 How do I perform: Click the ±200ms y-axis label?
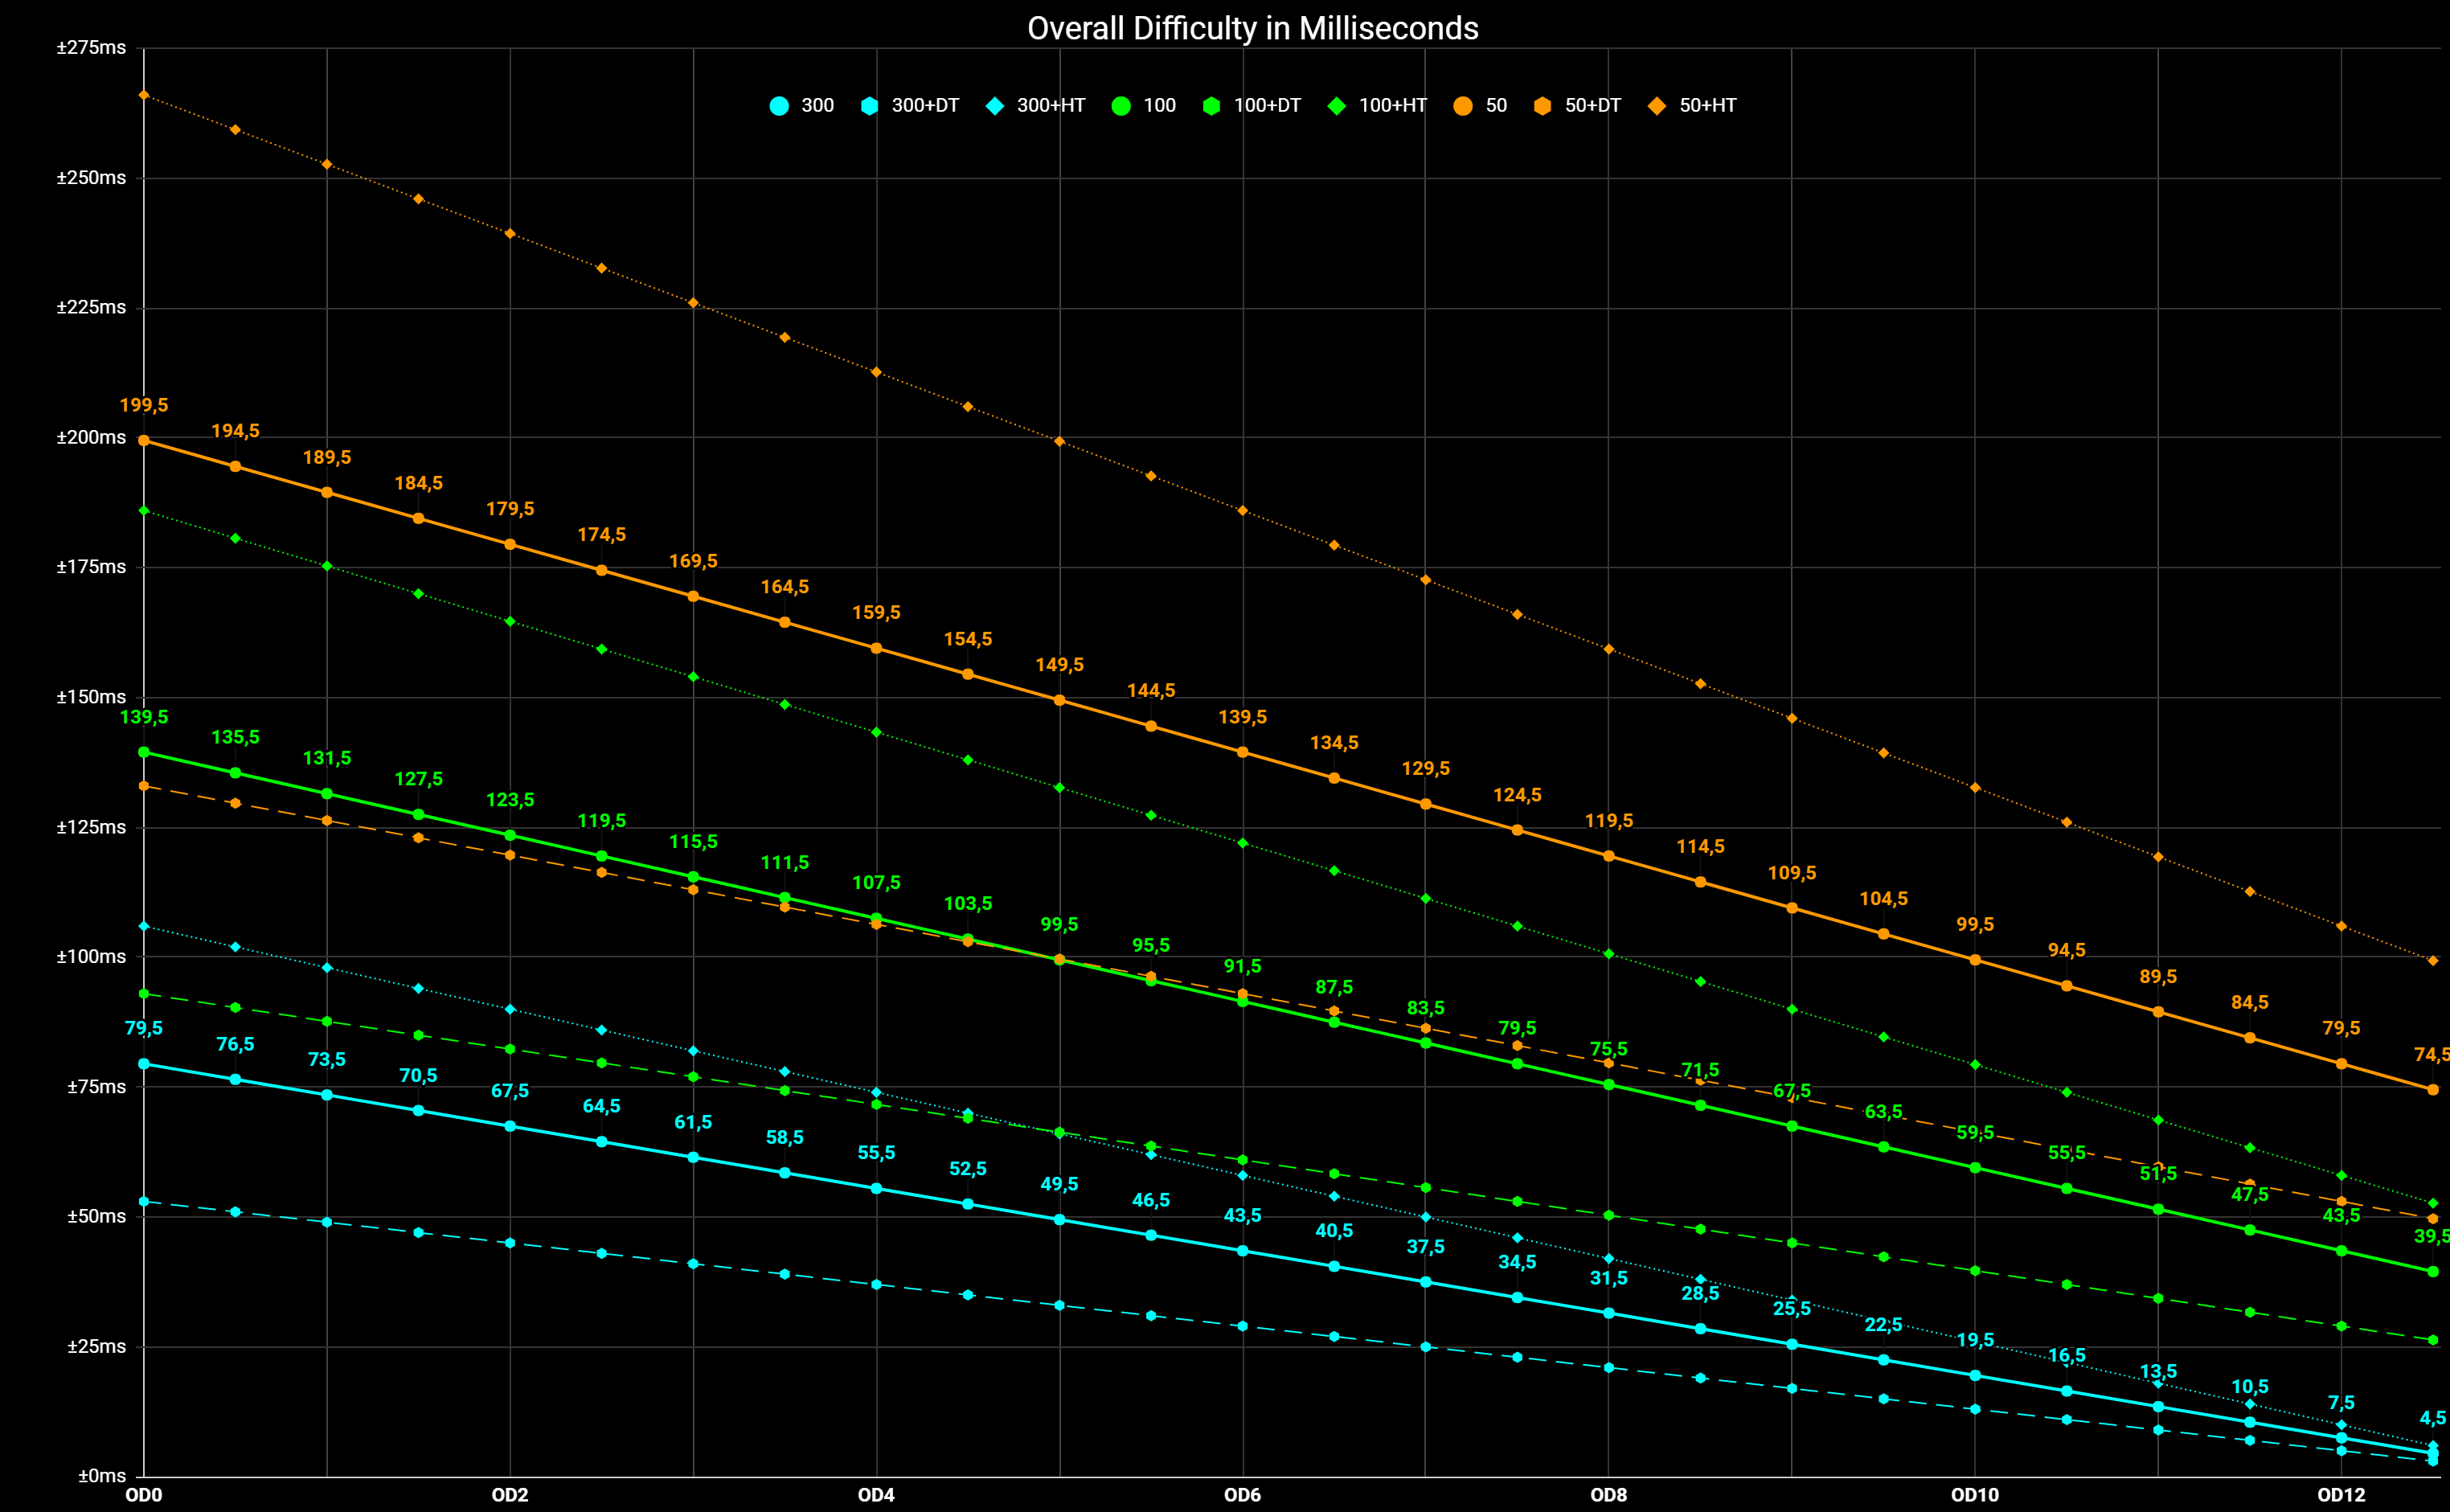point(91,437)
